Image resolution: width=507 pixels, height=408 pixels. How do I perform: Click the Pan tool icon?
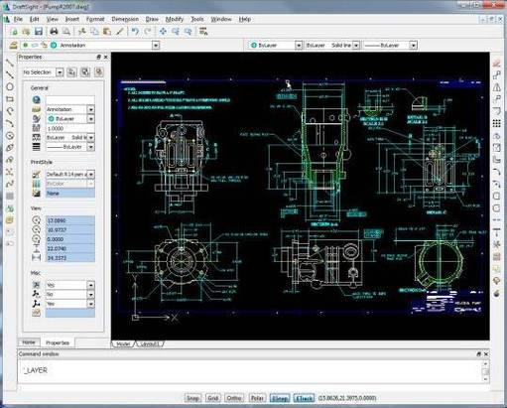pyautogui.click(x=163, y=32)
